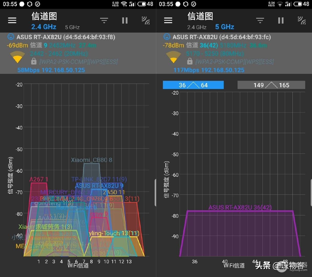Tap the smiley icon beside ASUS RT-AX82U
Screen dimensions: 312x277
pyautogui.click(x=11, y=37)
